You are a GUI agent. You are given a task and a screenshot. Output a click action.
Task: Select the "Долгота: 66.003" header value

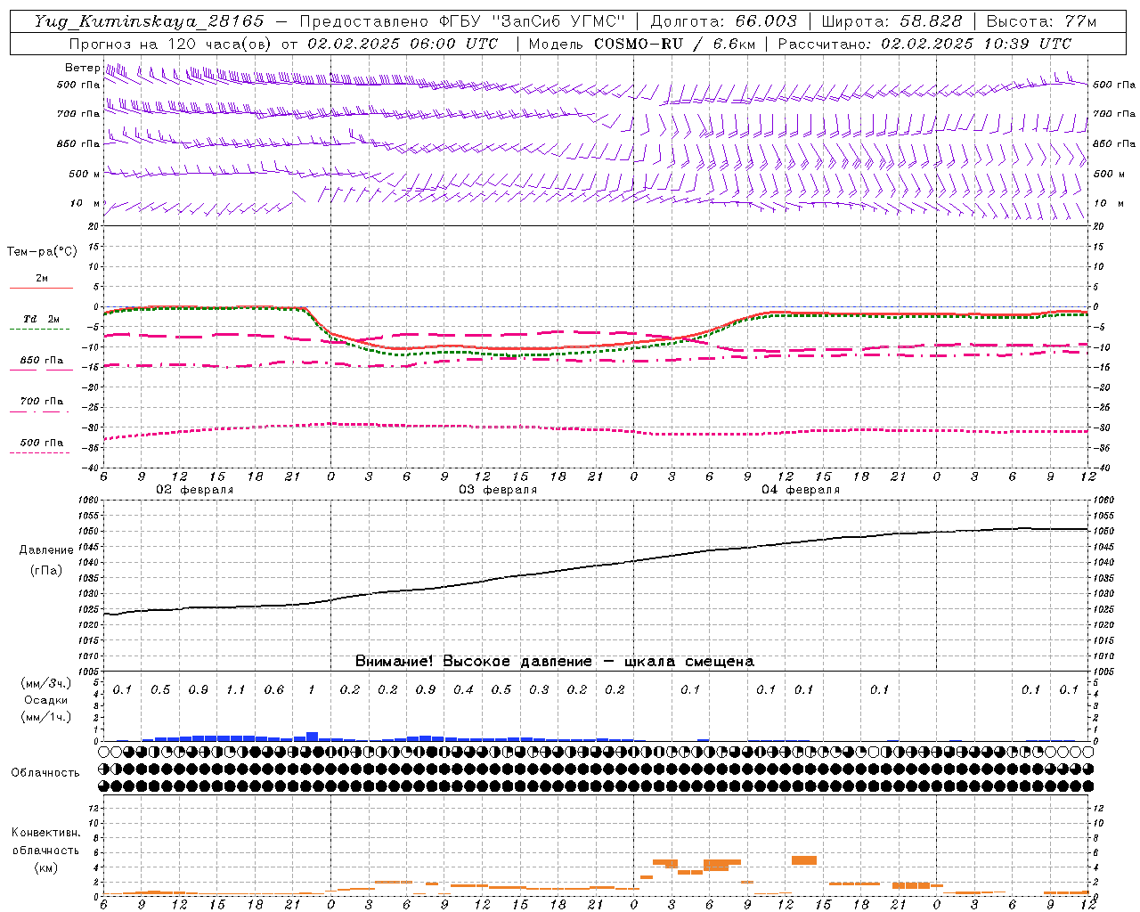[x=723, y=21]
